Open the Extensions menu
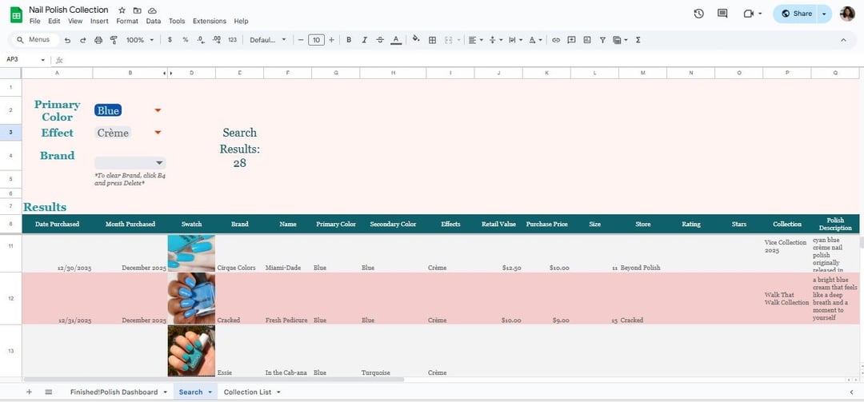Image resolution: width=864 pixels, height=402 pixels. [x=209, y=21]
